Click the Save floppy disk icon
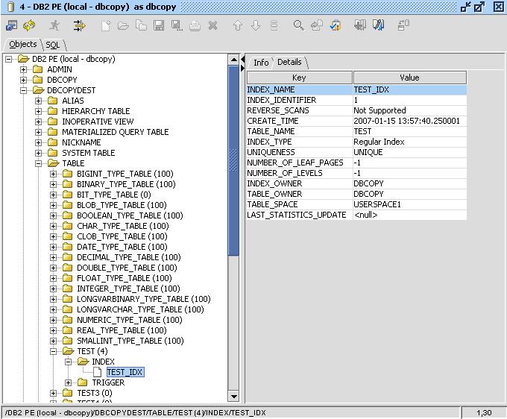 158,25
